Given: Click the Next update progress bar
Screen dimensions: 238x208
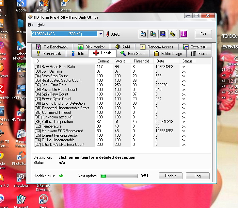Looking at the screenshot, I should coord(119,176).
